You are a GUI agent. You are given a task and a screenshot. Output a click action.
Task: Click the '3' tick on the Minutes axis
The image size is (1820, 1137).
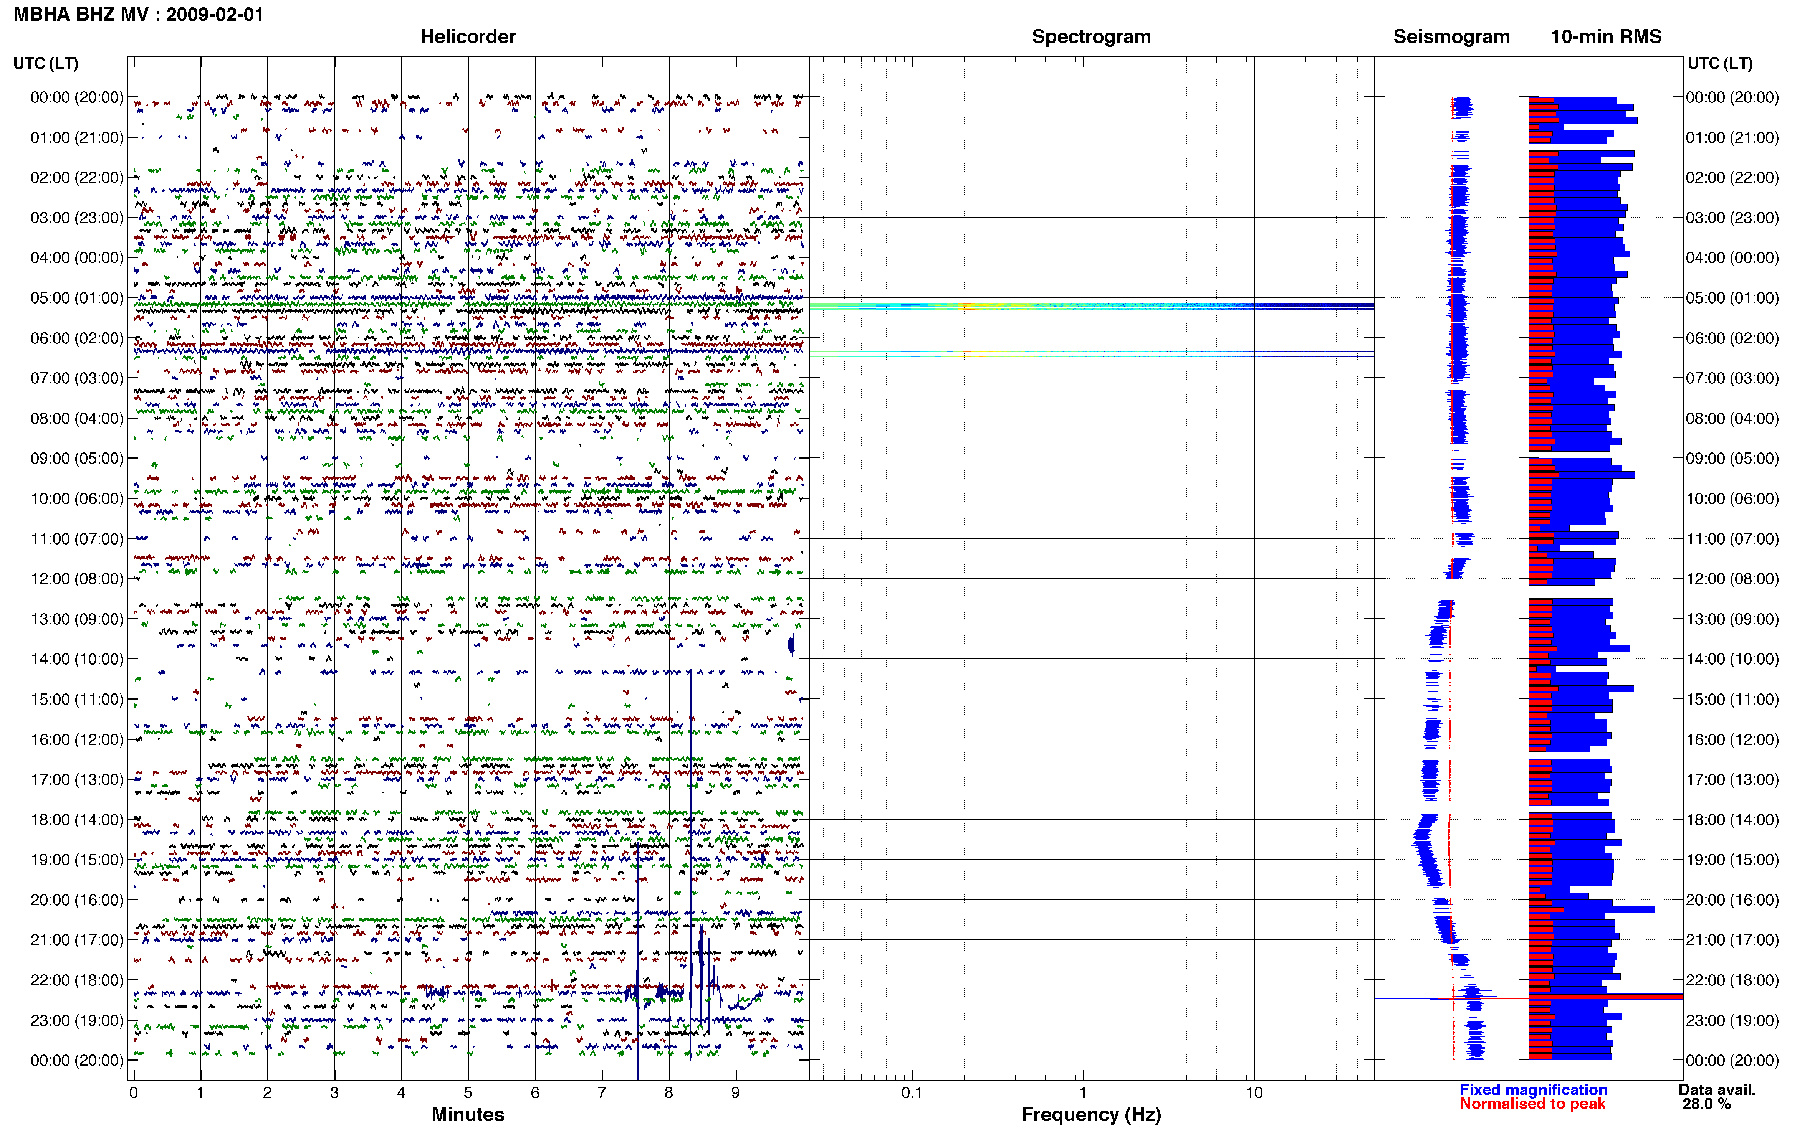(x=334, y=1093)
